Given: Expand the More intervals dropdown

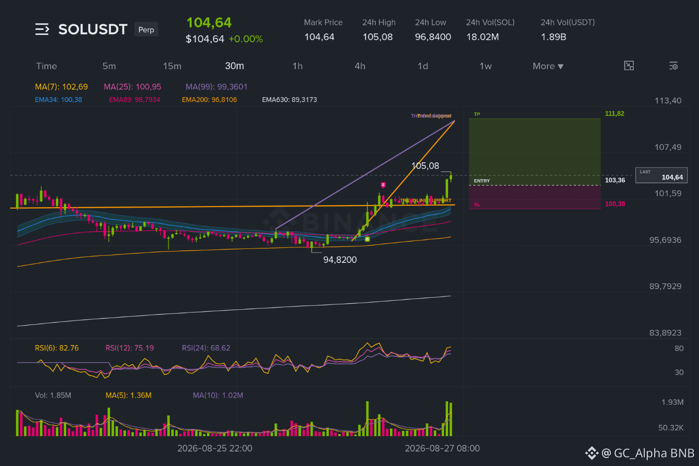Looking at the screenshot, I should click(x=548, y=66).
